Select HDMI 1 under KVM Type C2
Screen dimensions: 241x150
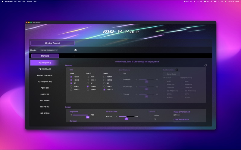[104, 77]
